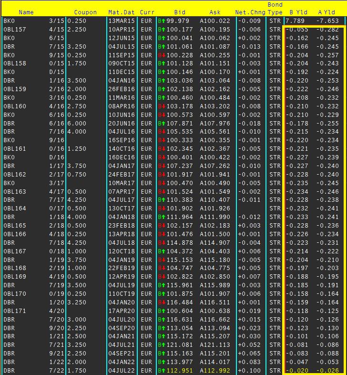This screenshot has height=375, width=347.
Task: Click the green up arrow beside bid 111.964
Action: pos(163,217)
